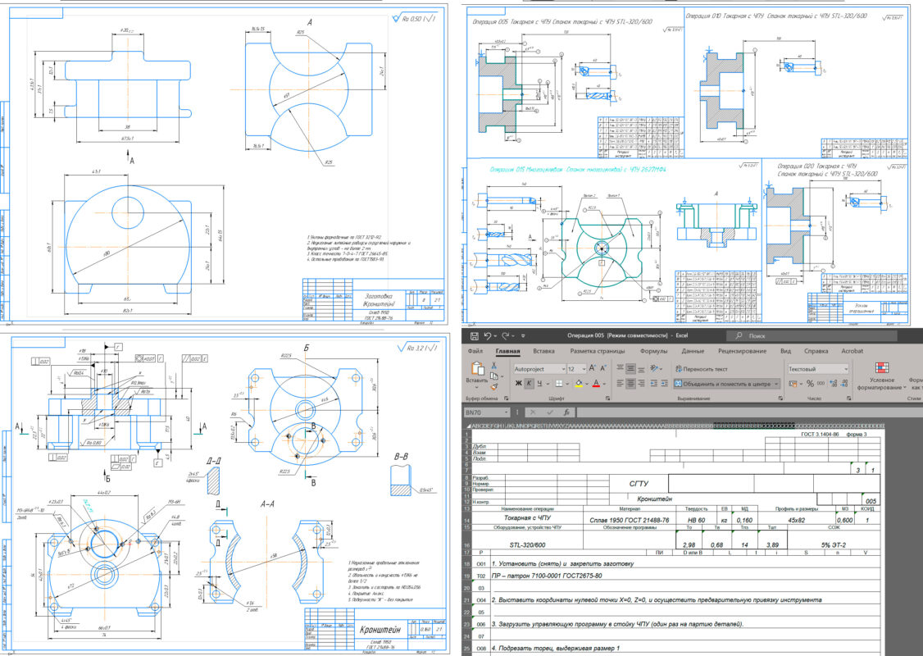Paste with the Вставить clipboard icon
This screenshot has height=656, width=923.
pyautogui.click(x=477, y=371)
